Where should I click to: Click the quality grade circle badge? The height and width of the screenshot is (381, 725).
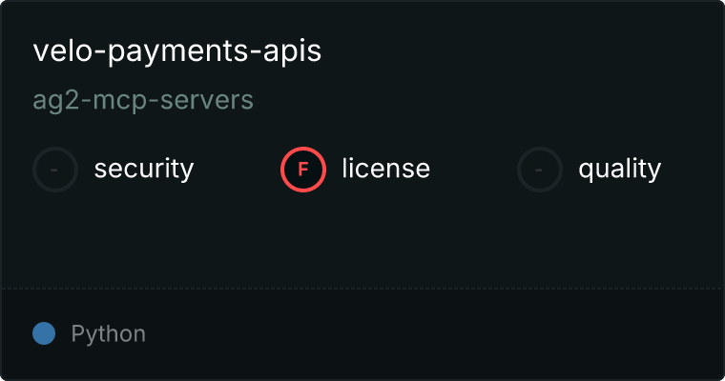[540, 170]
